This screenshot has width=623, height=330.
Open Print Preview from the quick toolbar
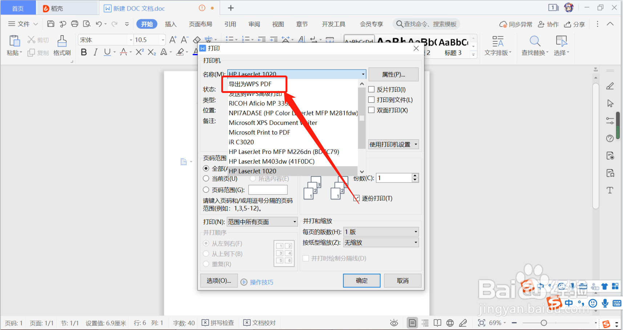click(x=86, y=24)
